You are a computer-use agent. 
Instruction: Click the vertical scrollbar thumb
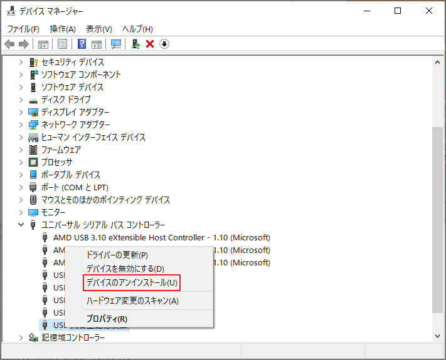[437, 220]
